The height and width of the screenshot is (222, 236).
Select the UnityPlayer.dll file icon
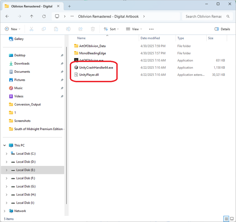76,75
